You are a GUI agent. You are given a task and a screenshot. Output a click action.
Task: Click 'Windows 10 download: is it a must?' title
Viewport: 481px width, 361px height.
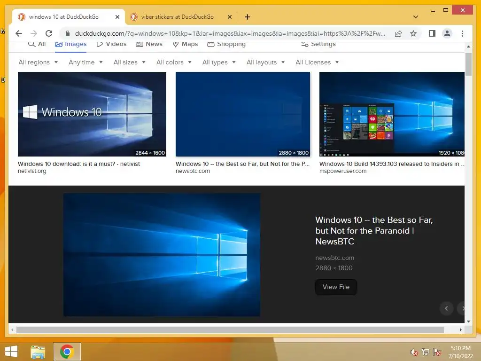click(x=79, y=164)
